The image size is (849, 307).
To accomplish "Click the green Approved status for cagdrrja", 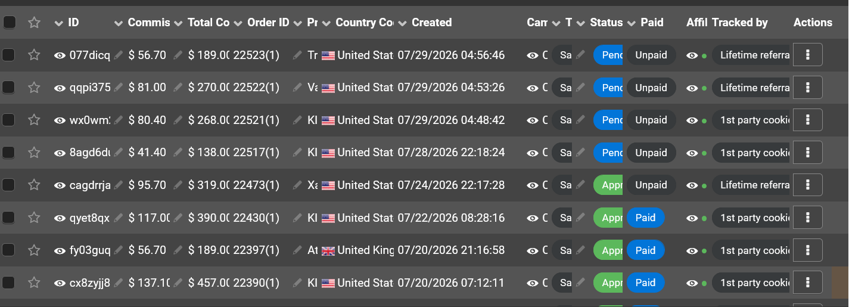I will 608,185.
